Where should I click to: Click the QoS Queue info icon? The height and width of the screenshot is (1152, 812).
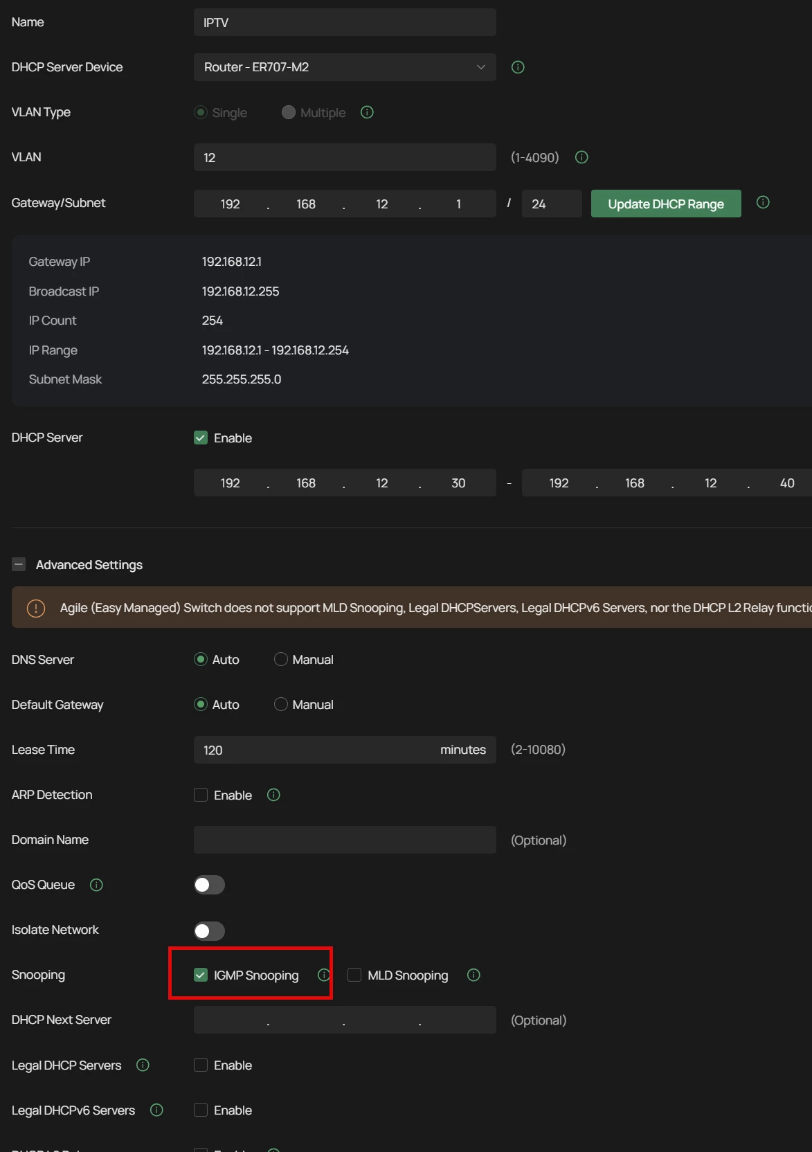97,885
